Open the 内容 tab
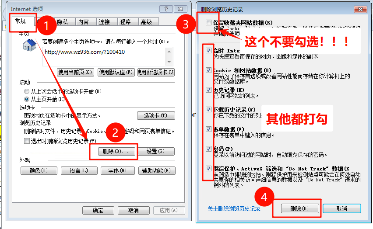 pos(83,22)
